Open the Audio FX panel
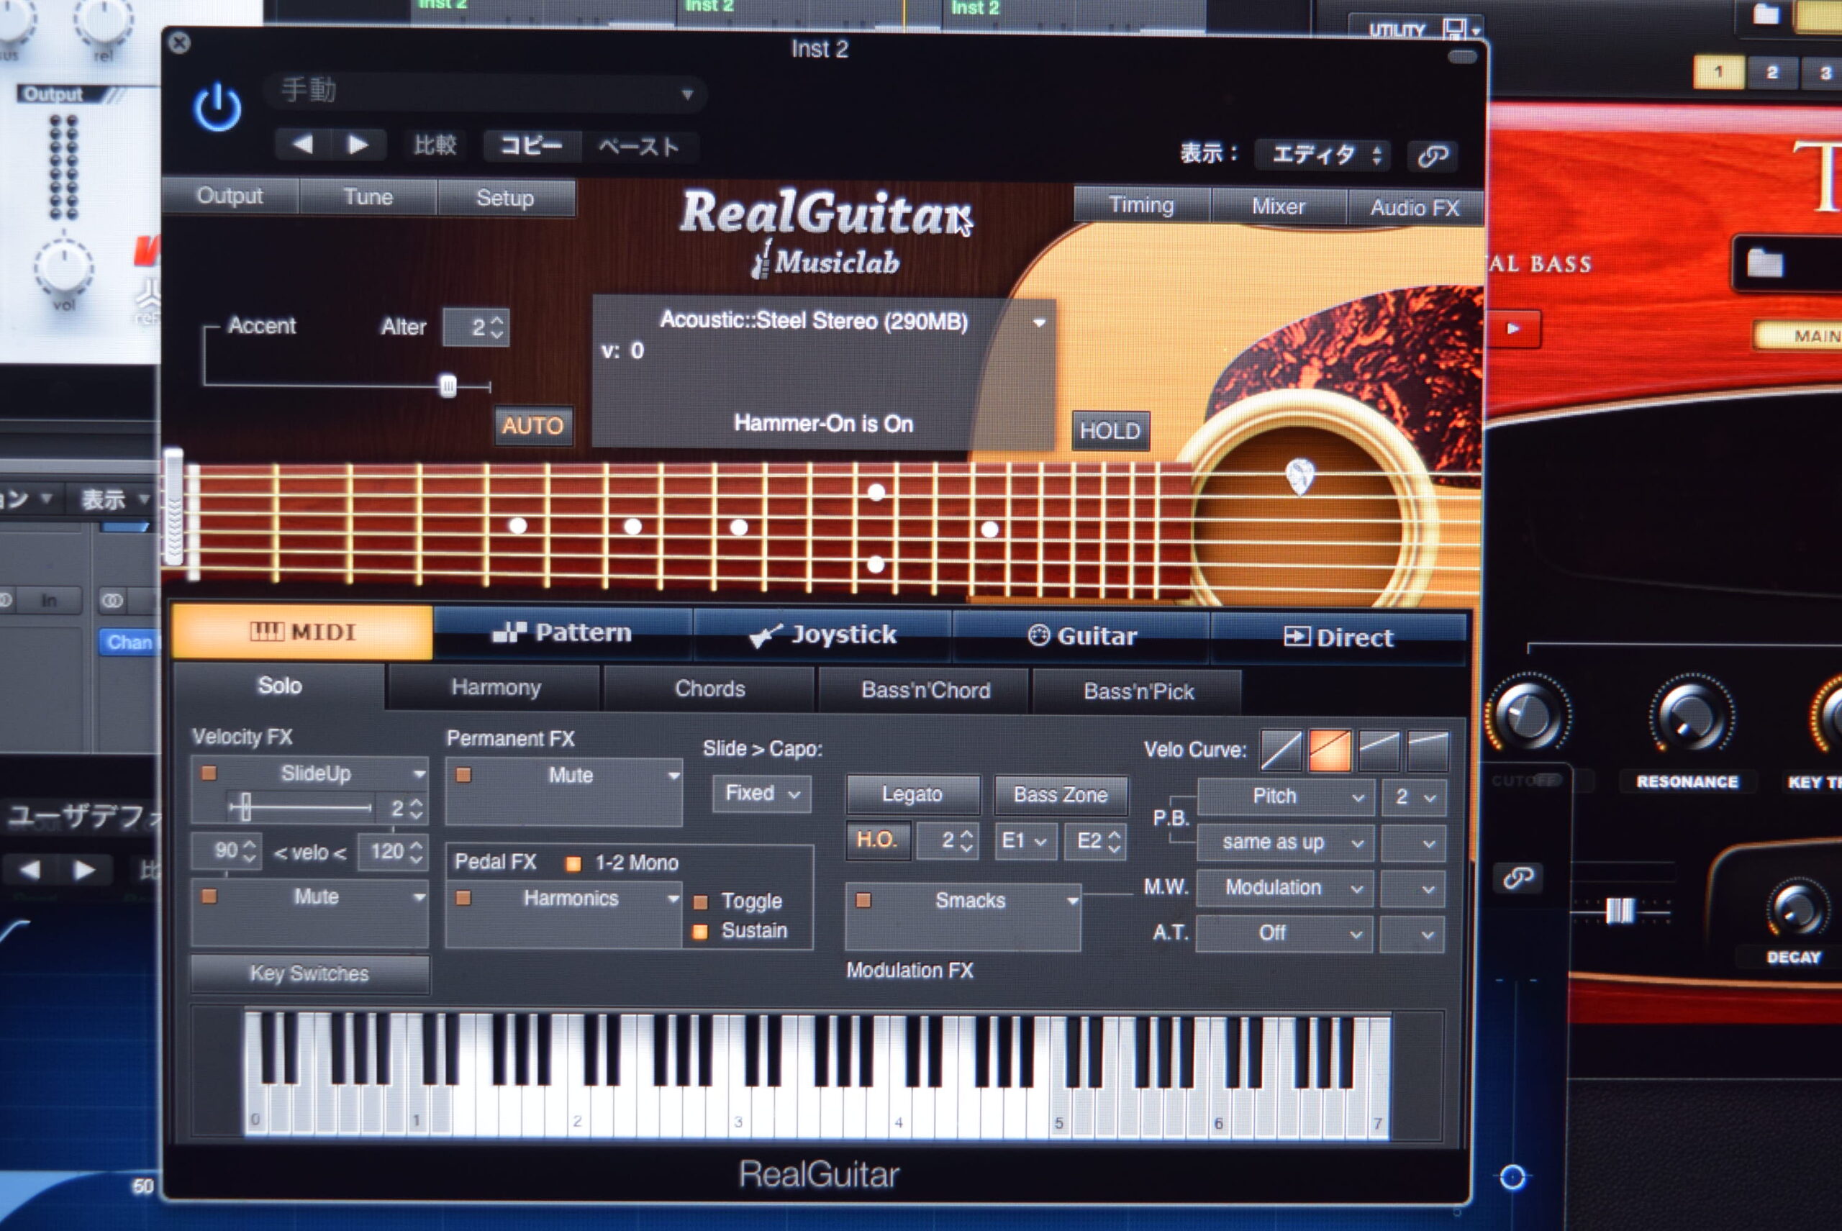 pyautogui.click(x=1415, y=208)
